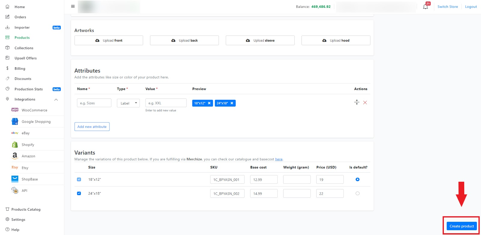
Task: Click the Create product button
Action: point(462,226)
